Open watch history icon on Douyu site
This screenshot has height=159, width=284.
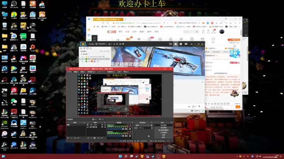click(203, 31)
